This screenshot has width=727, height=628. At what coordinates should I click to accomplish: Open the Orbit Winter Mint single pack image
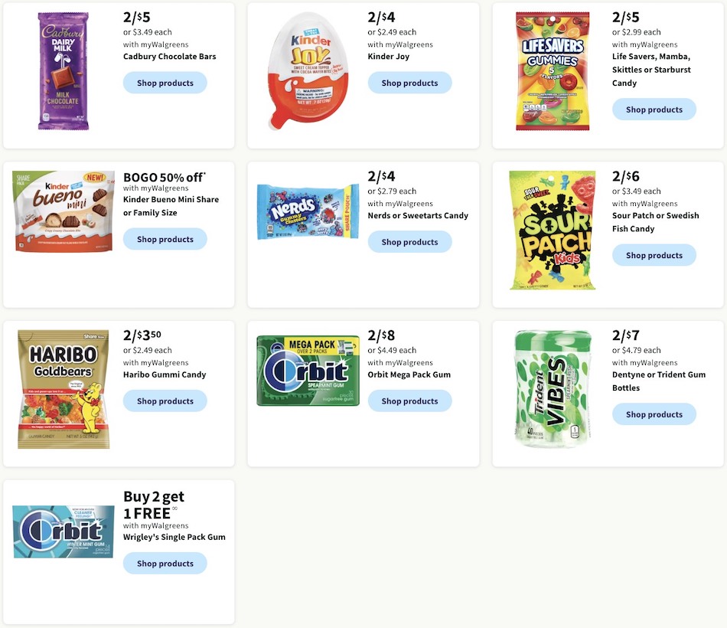(x=64, y=532)
